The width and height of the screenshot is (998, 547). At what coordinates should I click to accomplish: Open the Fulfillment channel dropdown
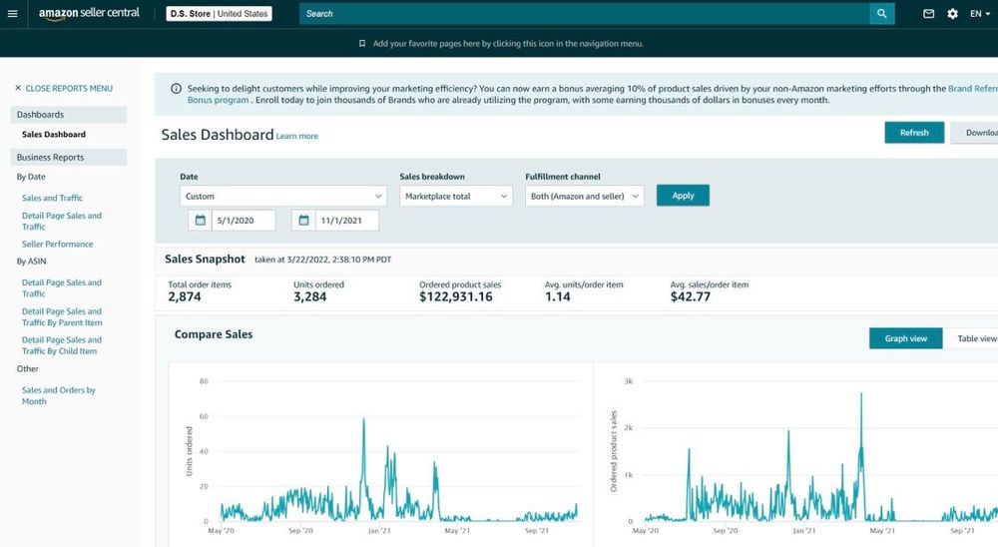584,196
